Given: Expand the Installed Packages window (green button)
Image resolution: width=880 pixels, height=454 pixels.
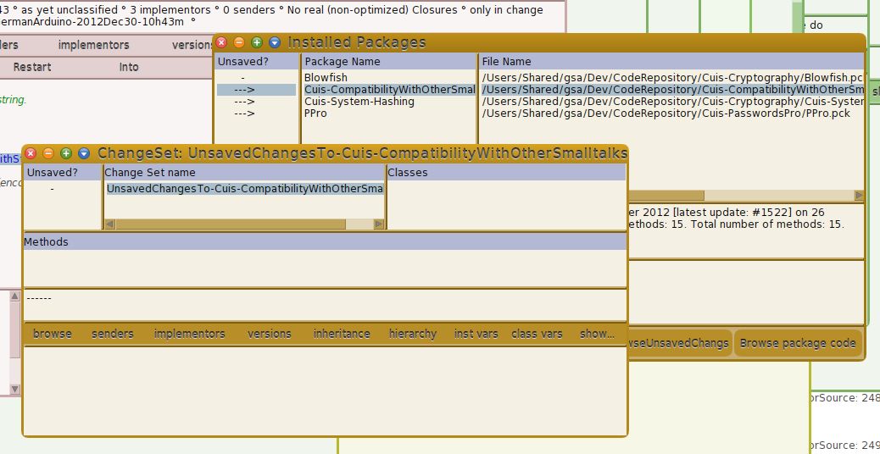Looking at the screenshot, I should tap(257, 42).
